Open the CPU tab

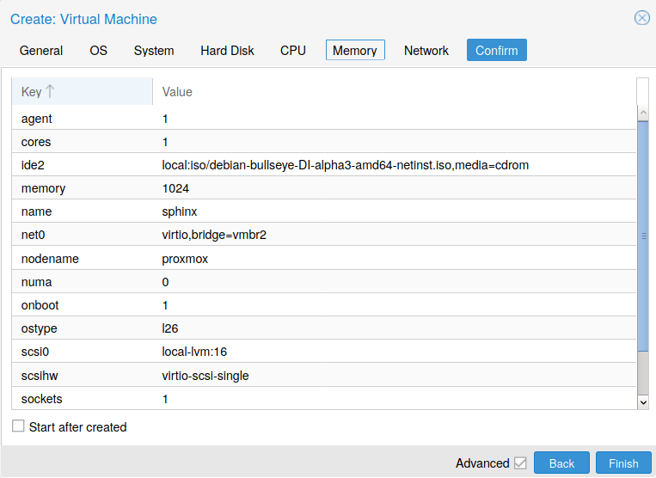tap(293, 51)
